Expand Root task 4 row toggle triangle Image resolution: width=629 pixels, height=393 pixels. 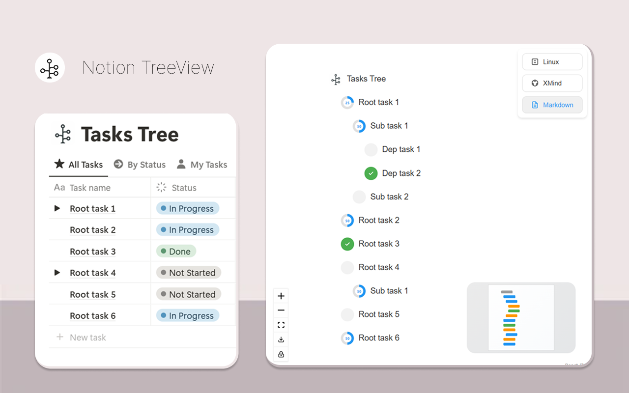(57, 273)
